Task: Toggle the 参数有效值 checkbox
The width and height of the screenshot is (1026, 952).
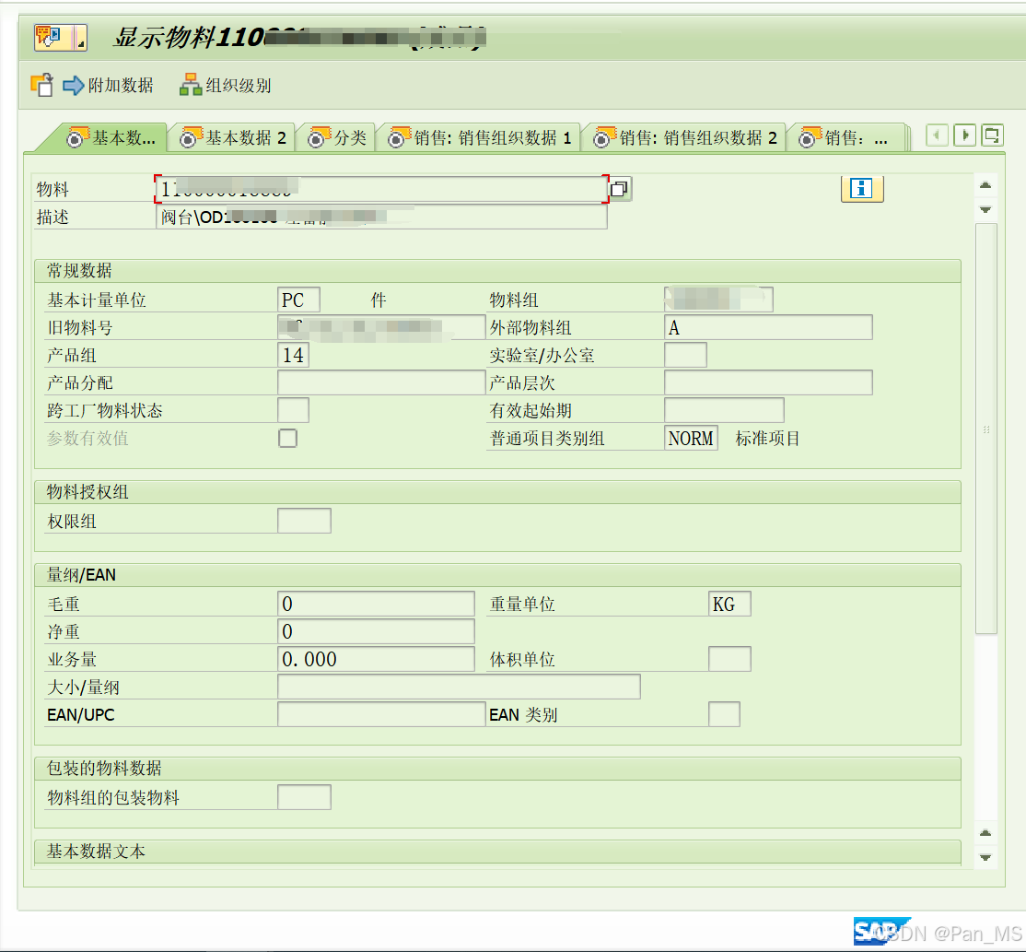Action: 288,438
